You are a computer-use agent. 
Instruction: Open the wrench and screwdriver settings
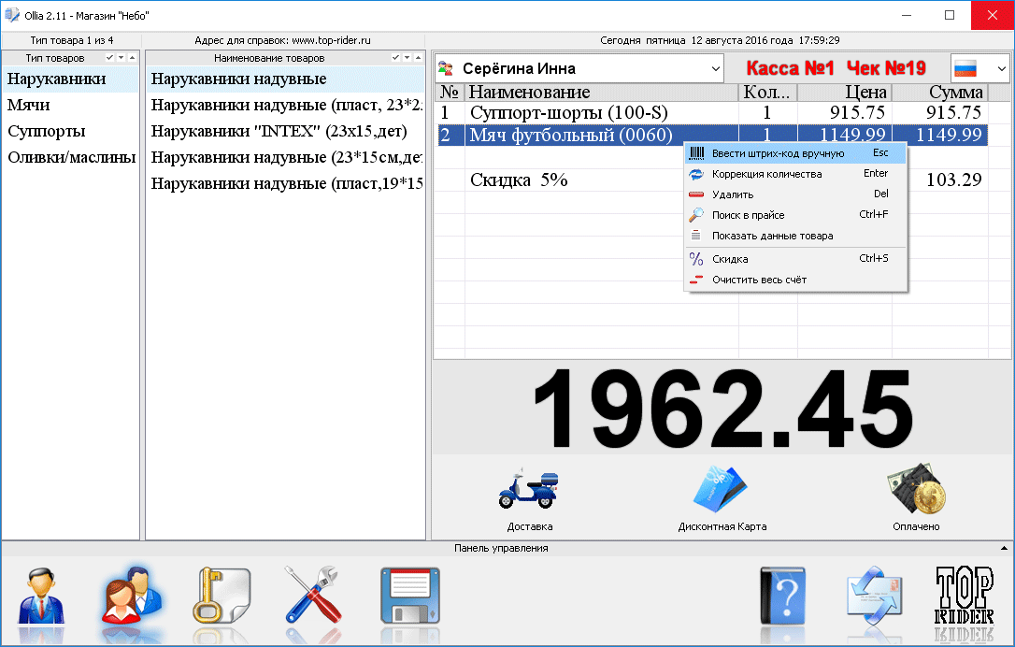click(x=313, y=596)
